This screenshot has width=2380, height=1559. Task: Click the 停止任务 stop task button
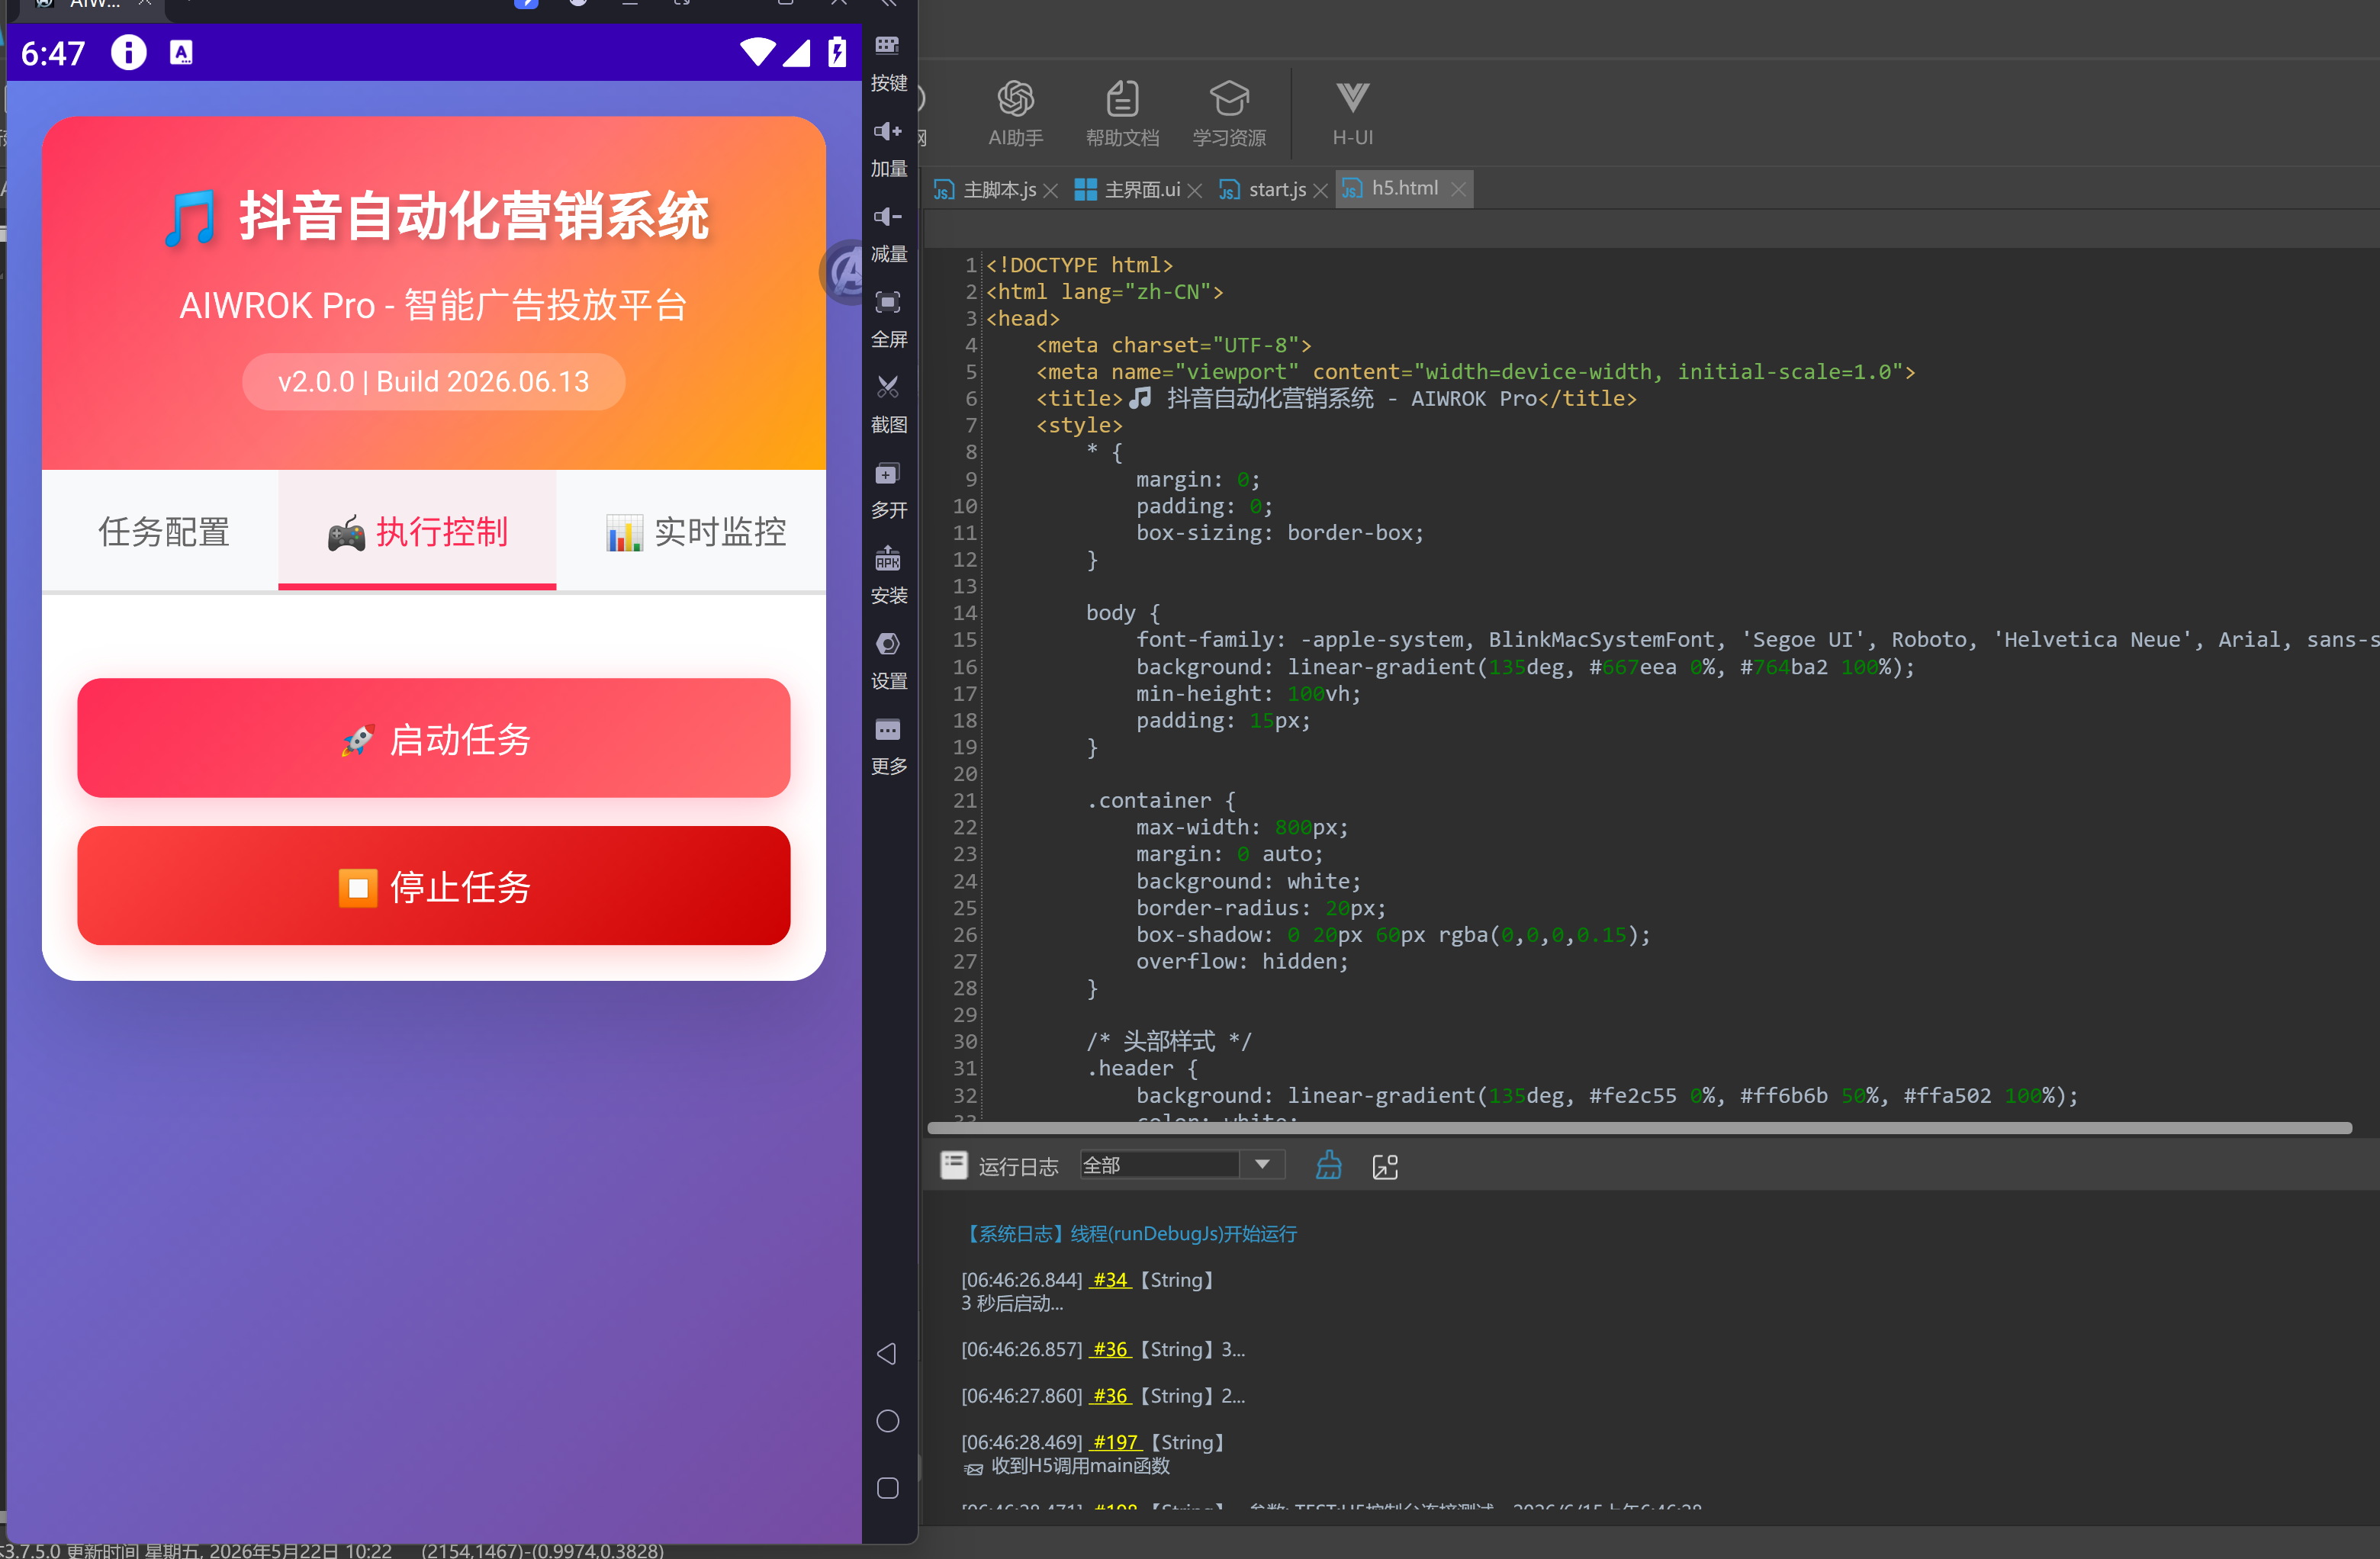(x=433, y=885)
